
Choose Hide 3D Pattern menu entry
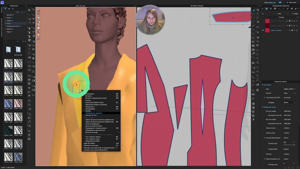90,143
